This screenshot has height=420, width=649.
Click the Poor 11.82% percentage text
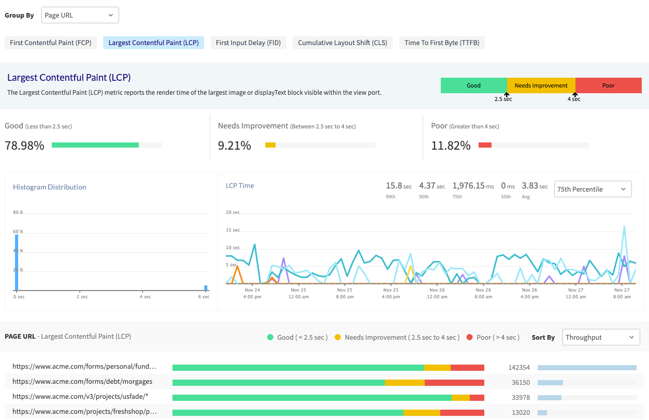[451, 146]
